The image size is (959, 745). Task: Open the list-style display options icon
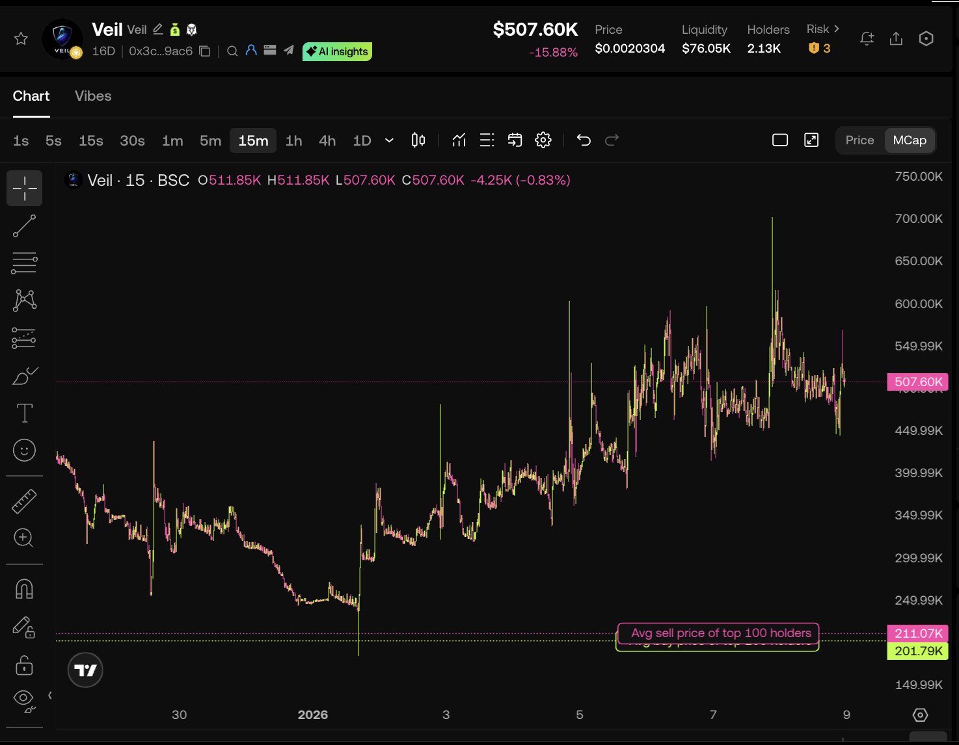click(487, 140)
